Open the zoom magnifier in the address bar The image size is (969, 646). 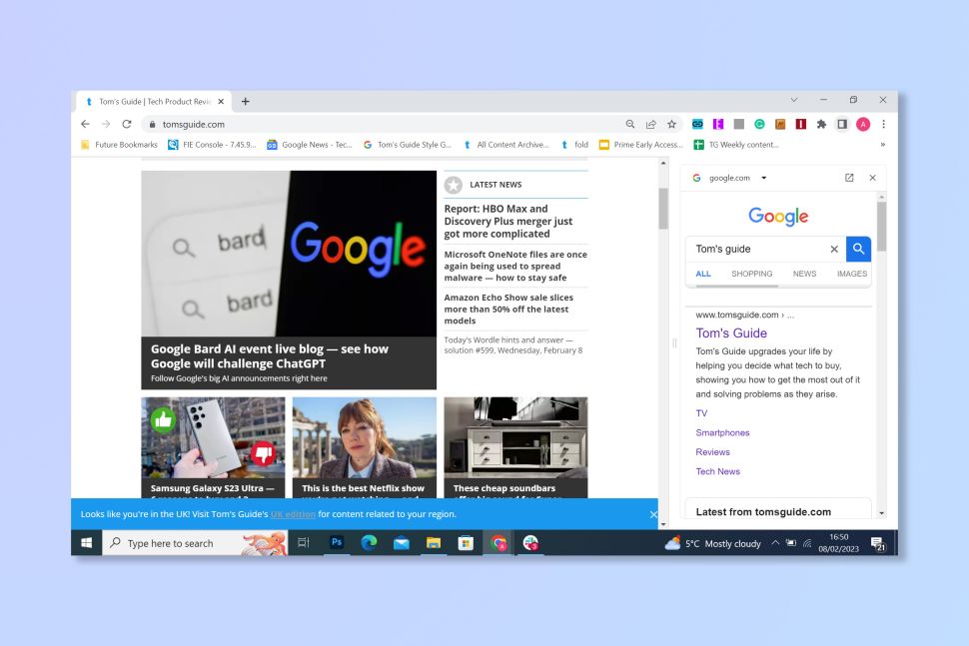pos(629,124)
